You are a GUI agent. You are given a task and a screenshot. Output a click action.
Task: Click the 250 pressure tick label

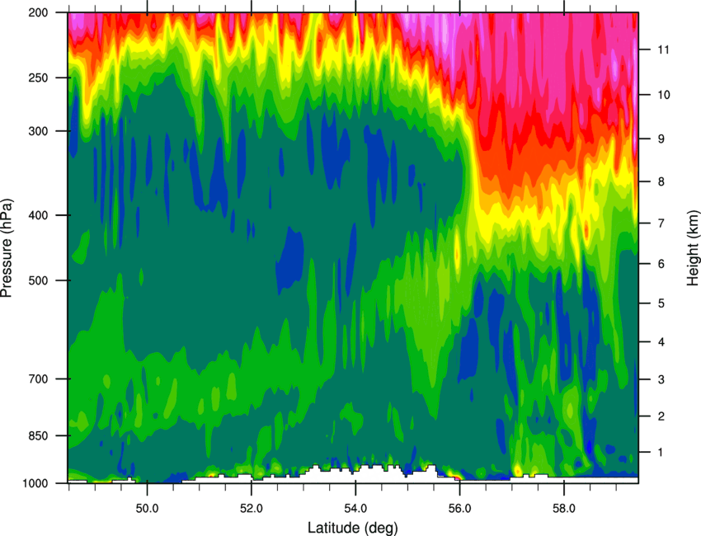tap(38, 78)
